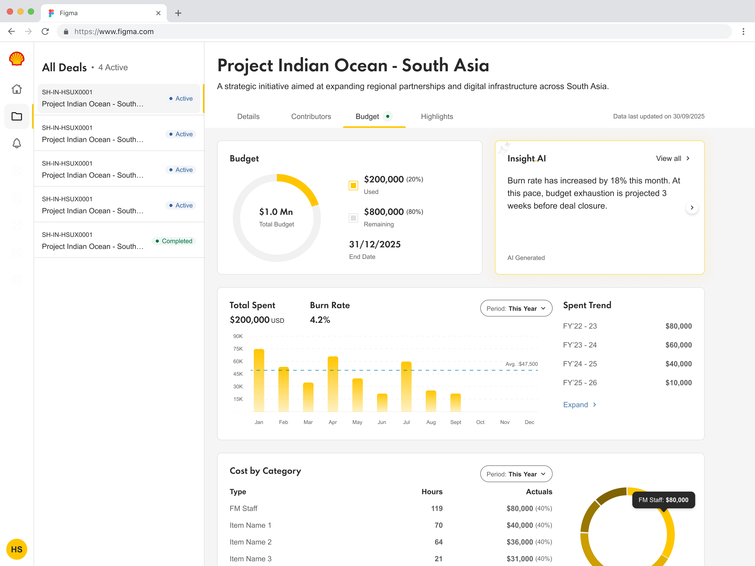Open the Highlights tab
The width and height of the screenshot is (755, 566).
(x=437, y=116)
